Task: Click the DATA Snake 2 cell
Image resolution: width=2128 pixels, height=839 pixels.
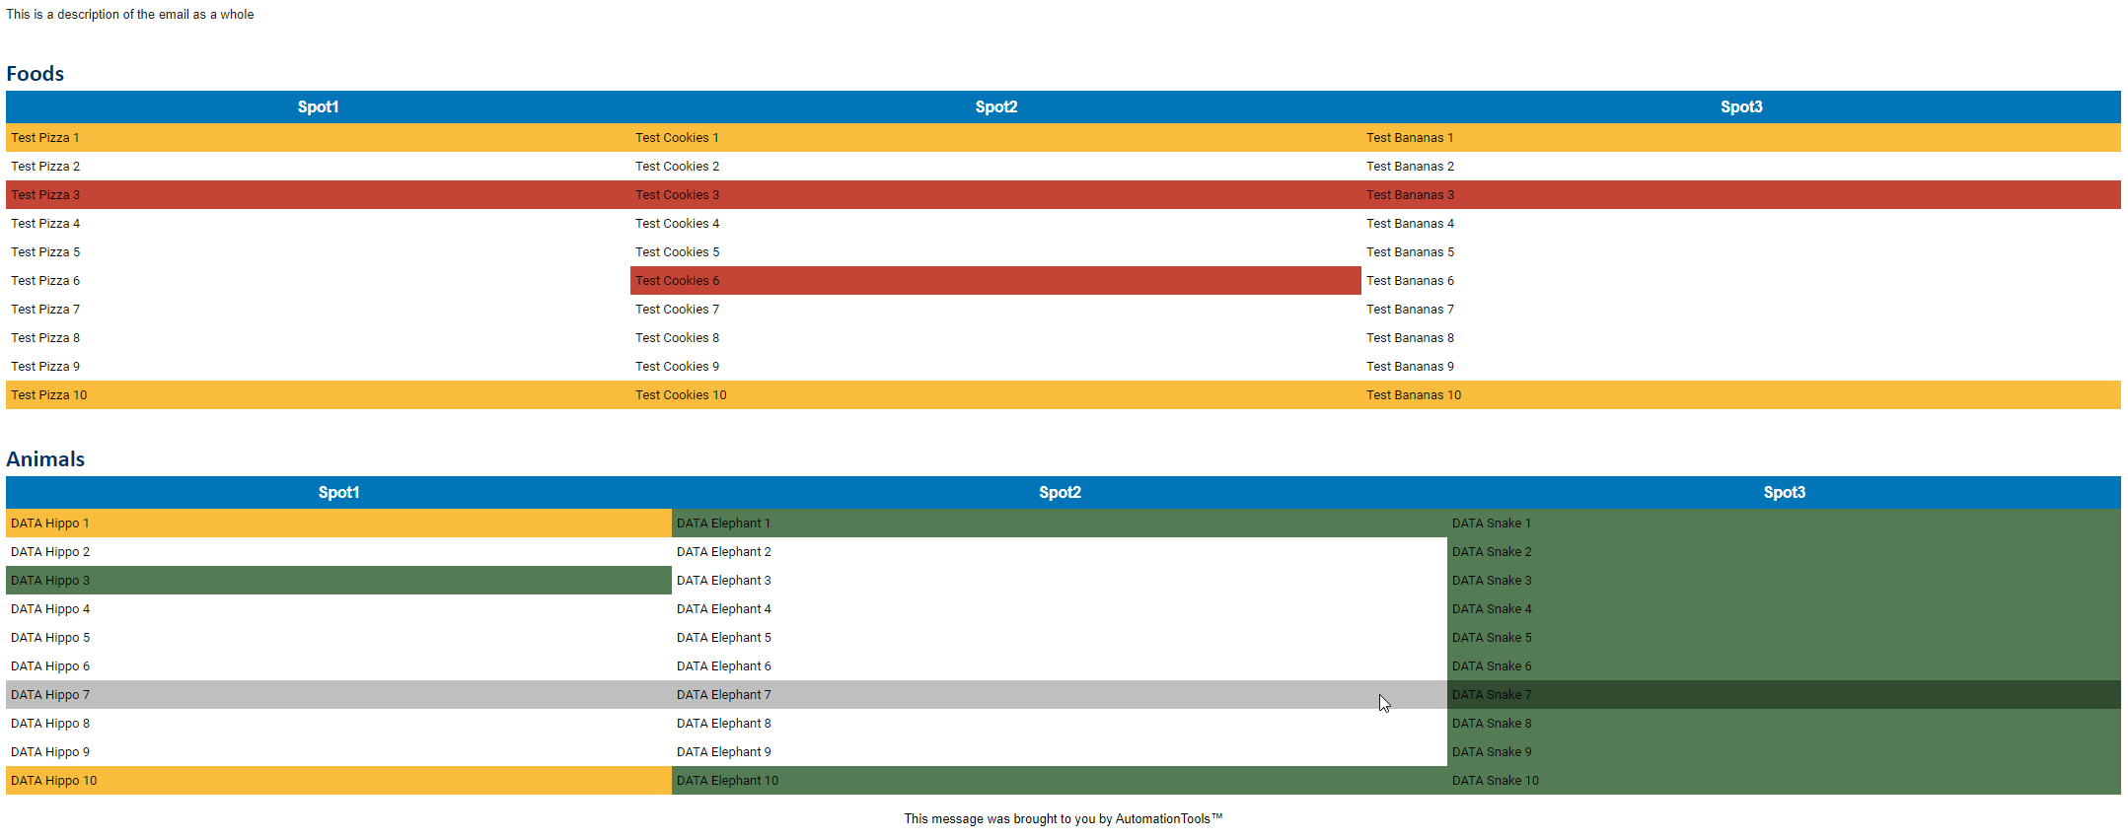Action: [x=1784, y=552]
